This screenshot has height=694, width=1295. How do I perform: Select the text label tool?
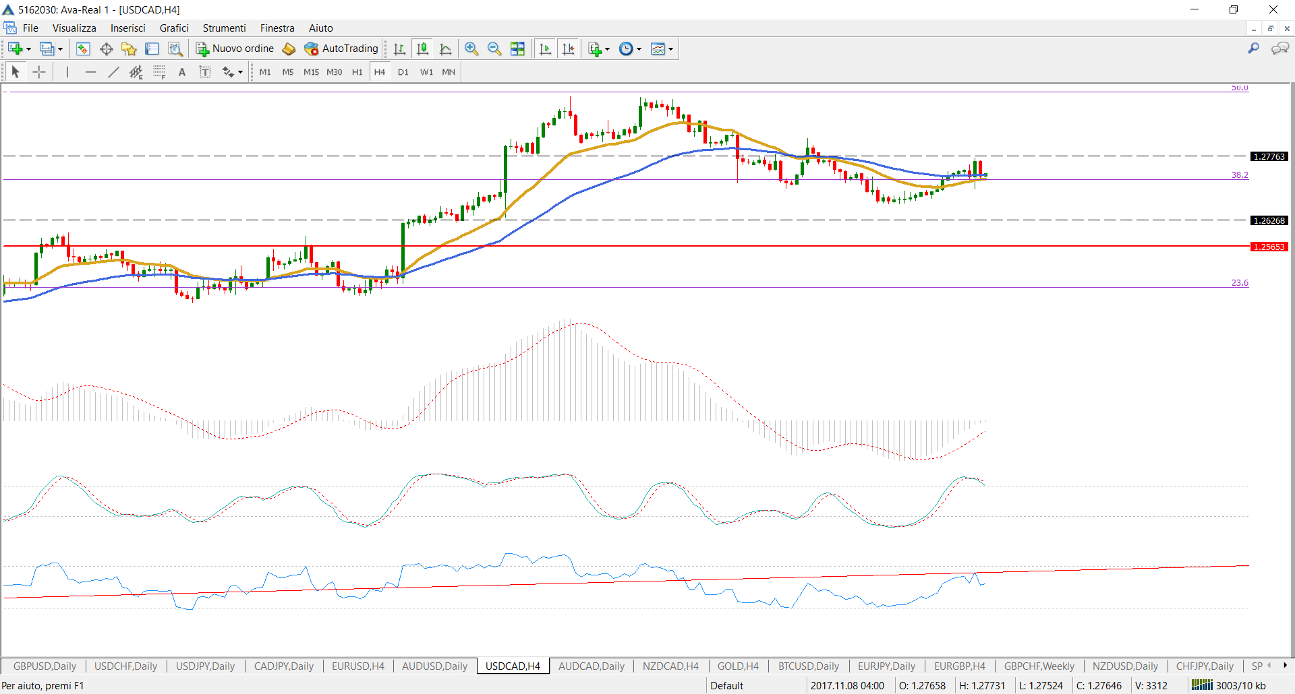tap(205, 71)
